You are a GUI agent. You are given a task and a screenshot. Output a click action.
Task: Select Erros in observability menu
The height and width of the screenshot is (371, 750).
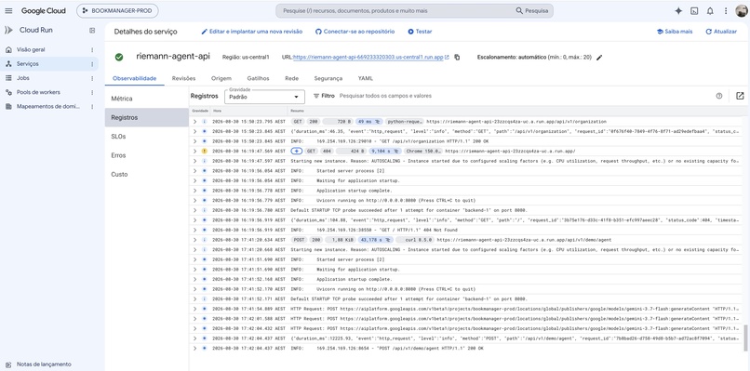(x=147, y=155)
